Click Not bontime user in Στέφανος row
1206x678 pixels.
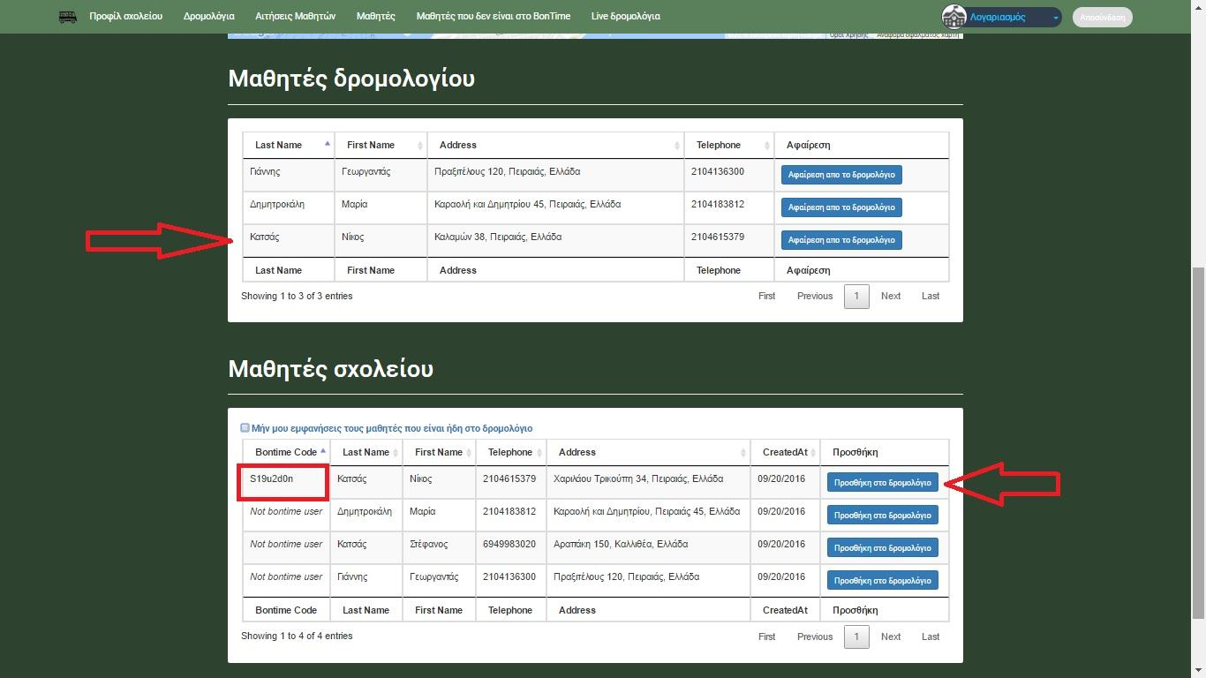[286, 544]
